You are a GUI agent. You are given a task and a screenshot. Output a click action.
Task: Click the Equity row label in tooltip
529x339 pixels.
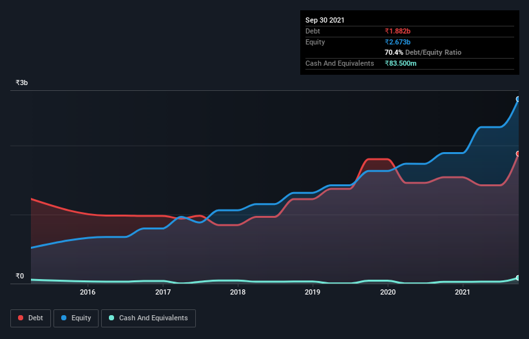pyautogui.click(x=315, y=42)
